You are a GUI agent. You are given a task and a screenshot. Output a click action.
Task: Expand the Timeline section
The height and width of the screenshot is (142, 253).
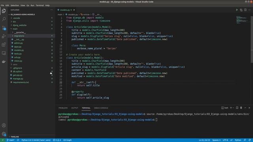[x=15, y=137]
